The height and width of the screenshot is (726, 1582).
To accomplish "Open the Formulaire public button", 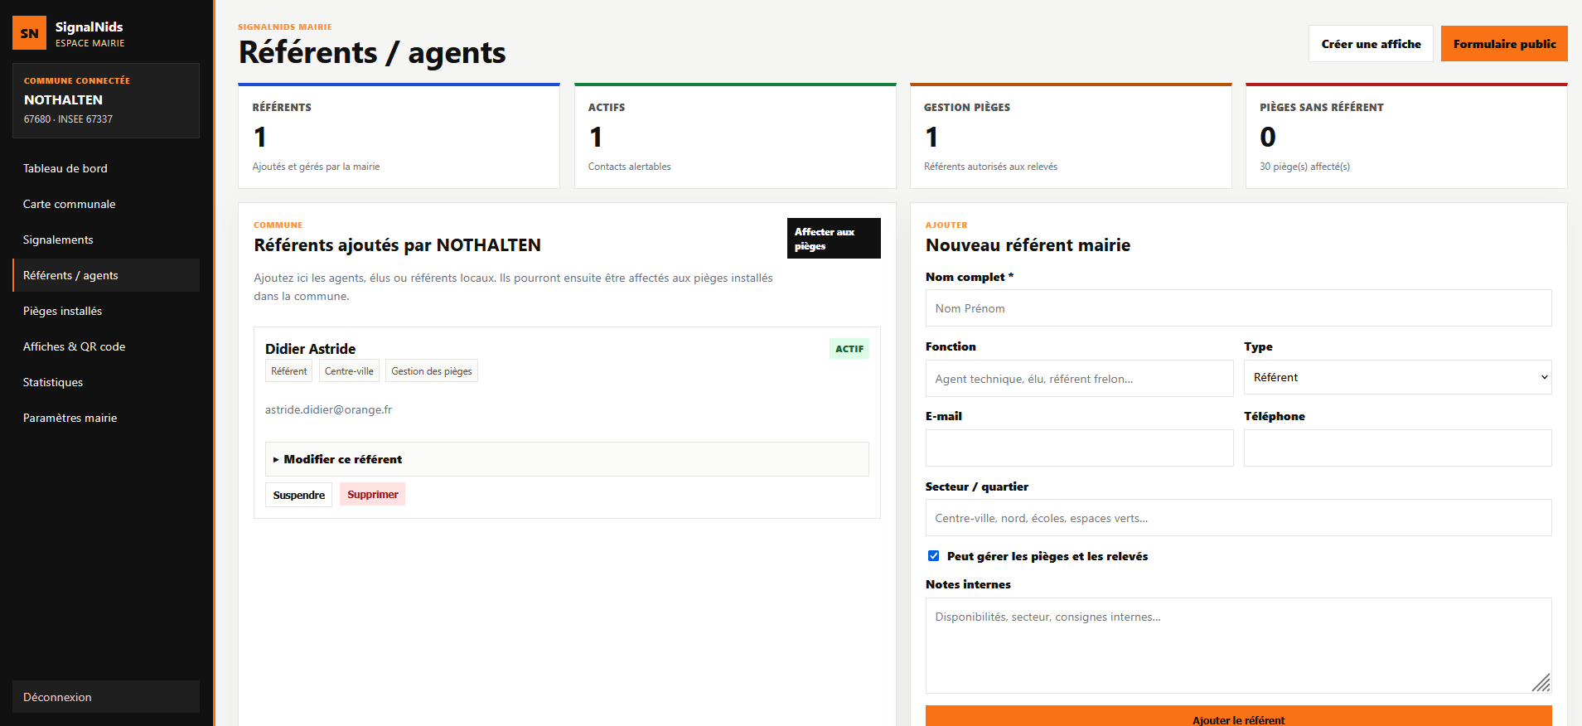I will (1504, 44).
